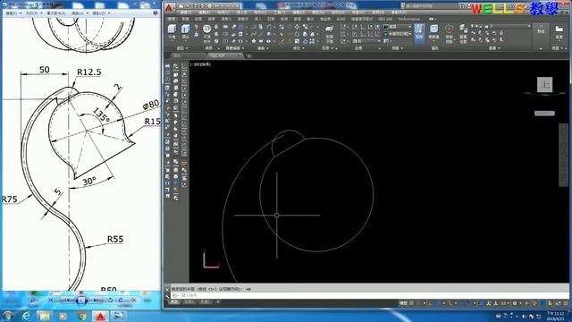572x322 pixels.
Task: Click the Base view button
Action: pos(559,32)
